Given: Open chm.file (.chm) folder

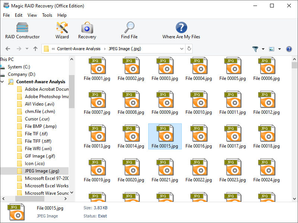Looking at the screenshot, I should pyautogui.click(x=36, y=111).
